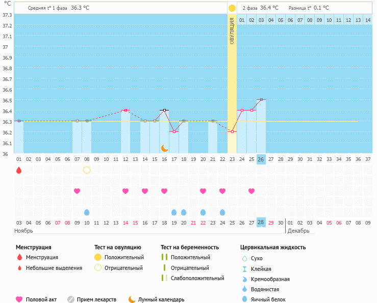Click the temperature point on cycle day 17
This screenshot has height=303, width=377.
[x=174, y=131]
